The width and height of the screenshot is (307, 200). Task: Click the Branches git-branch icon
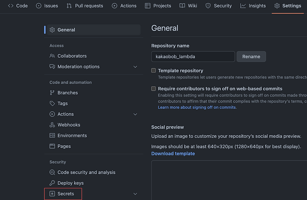tap(52, 93)
